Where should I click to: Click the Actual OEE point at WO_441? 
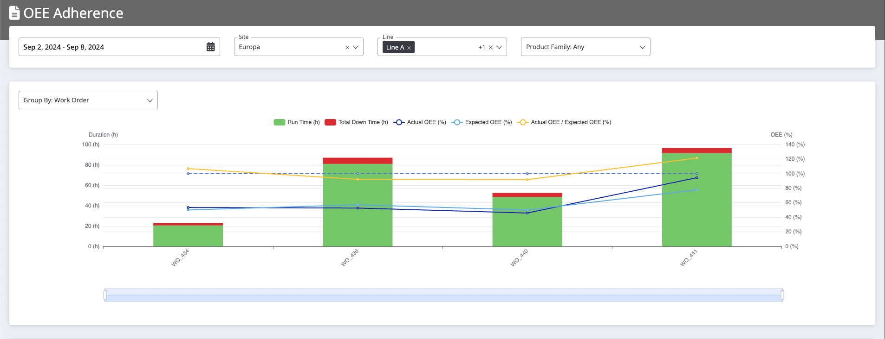(x=696, y=178)
